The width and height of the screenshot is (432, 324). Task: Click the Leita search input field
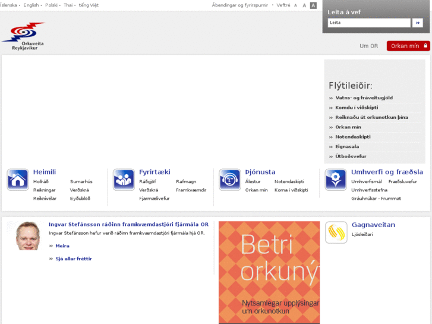tap(368, 23)
